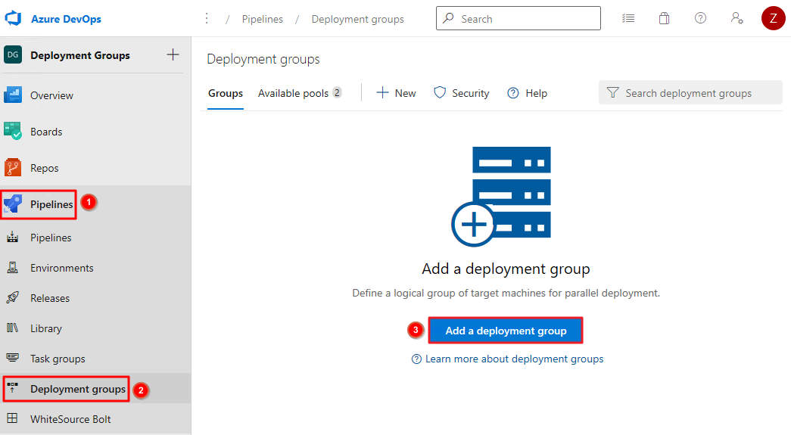The height and width of the screenshot is (435, 791).
Task: Open Security settings
Action: (462, 93)
